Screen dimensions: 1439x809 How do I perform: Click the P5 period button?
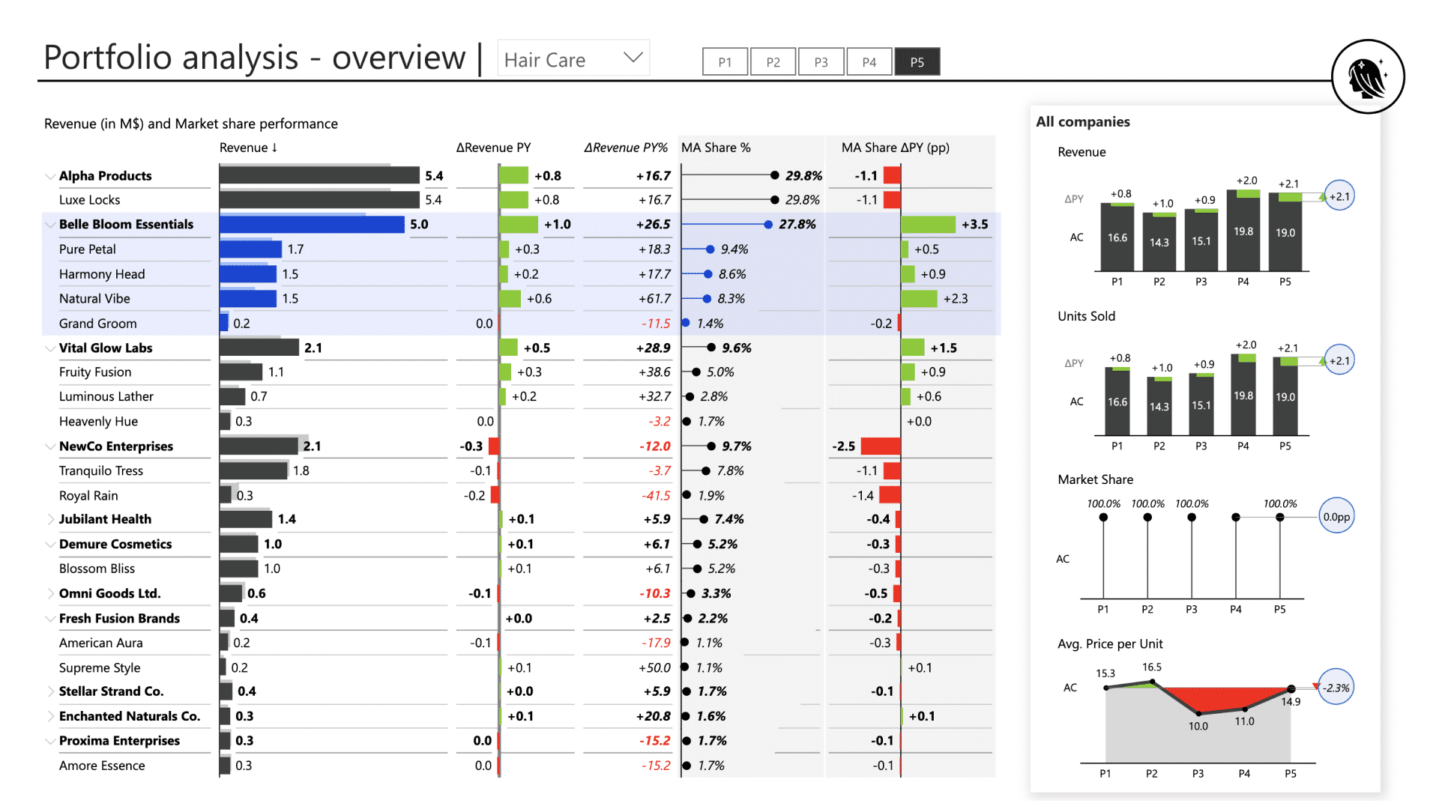[917, 61]
